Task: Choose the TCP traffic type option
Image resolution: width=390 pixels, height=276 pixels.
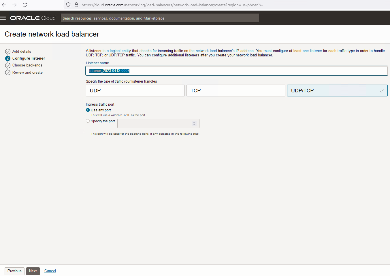Action: coord(235,90)
